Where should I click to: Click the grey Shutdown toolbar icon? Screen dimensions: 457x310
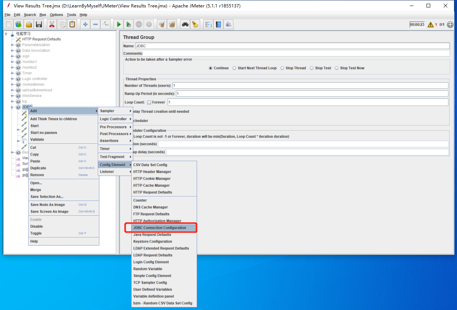(149, 25)
